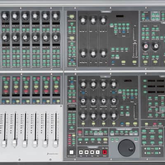Toggle the fifth channel strip's large green button
Viewport: 165px width, 165px height.
tap(46, 82)
